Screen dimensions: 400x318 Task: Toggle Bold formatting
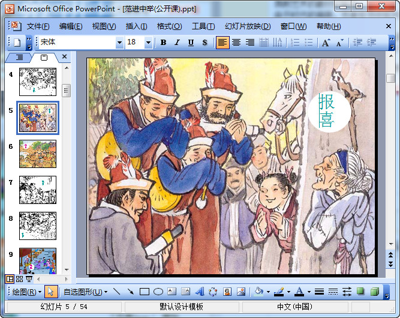(x=163, y=43)
